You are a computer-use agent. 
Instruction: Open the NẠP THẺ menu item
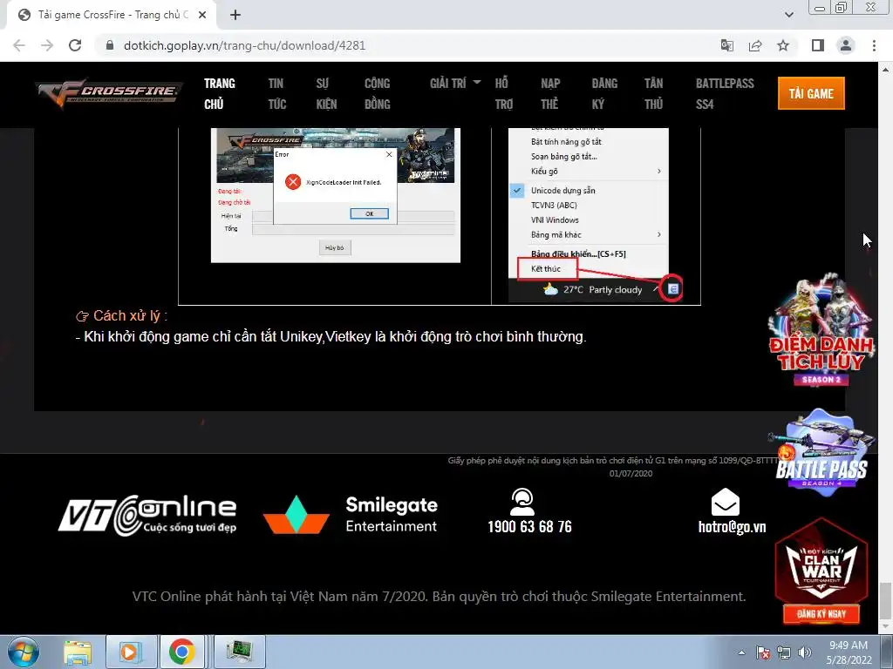click(550, 93)
